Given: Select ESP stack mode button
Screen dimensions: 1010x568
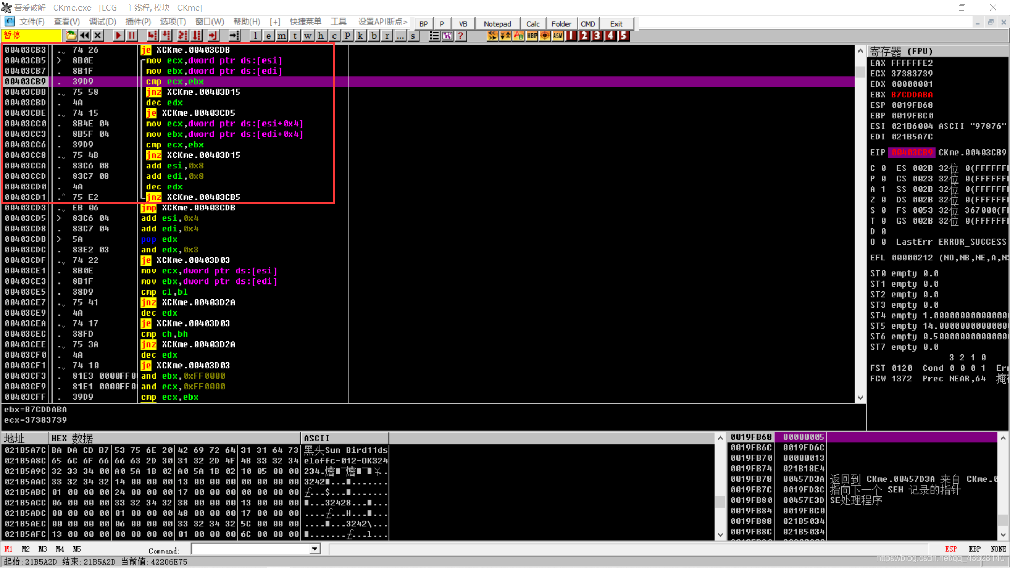Looking at the screenshot, I should [951, 549].
